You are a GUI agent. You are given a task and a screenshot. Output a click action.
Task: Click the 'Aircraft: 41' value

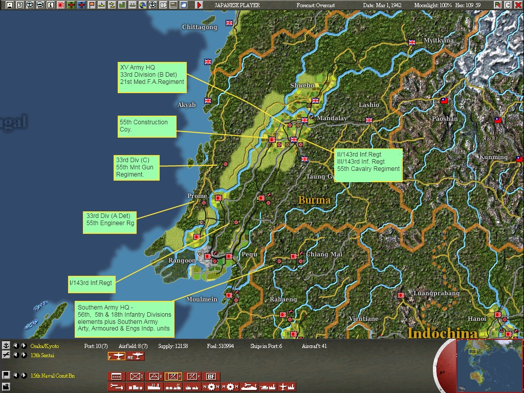tap(314, 346)
